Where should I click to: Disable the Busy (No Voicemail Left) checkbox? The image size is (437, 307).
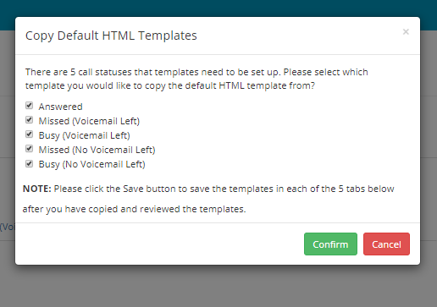point(29,163)
